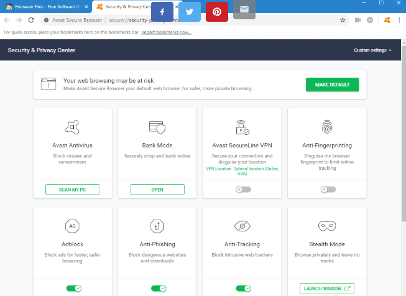The width and height of the screenshot is (406, 296).
Task: Go forward with the arrow
Action: pos(19,20)
